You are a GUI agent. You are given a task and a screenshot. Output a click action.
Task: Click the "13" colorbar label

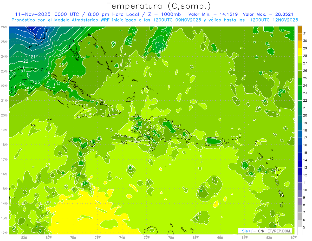pyautogui.click(x=305, y=168)
